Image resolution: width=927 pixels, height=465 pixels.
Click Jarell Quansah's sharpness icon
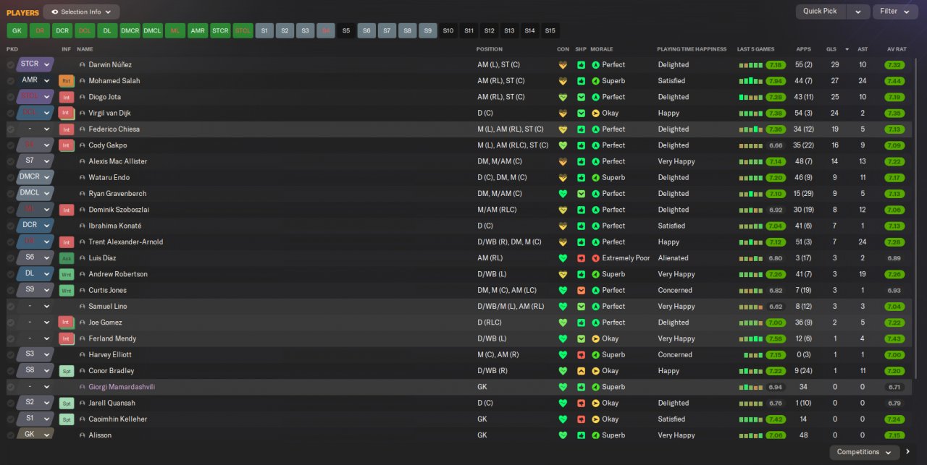[x=581, y=404]
